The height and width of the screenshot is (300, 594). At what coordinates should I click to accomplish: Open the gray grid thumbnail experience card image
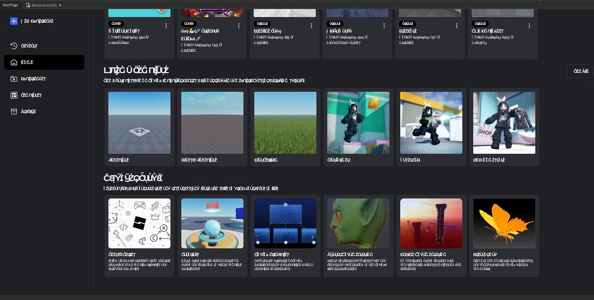coord(503,12)
